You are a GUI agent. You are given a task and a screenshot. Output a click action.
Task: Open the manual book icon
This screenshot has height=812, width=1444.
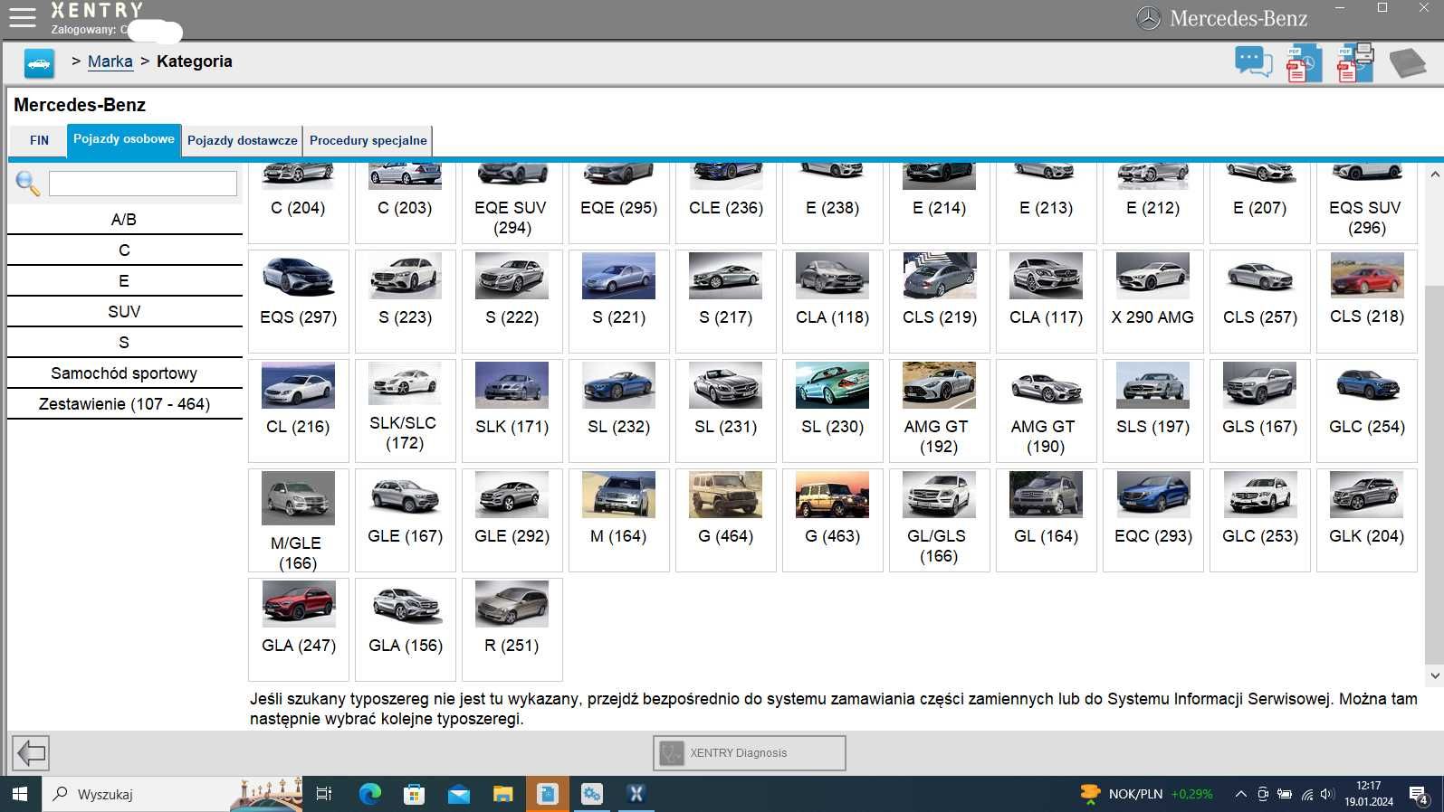point(1407,63)
